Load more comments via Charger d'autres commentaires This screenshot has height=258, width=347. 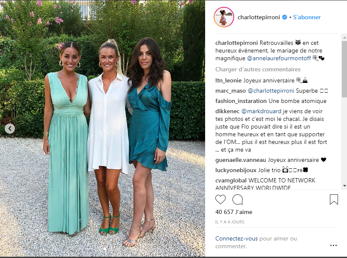point(258,69)
